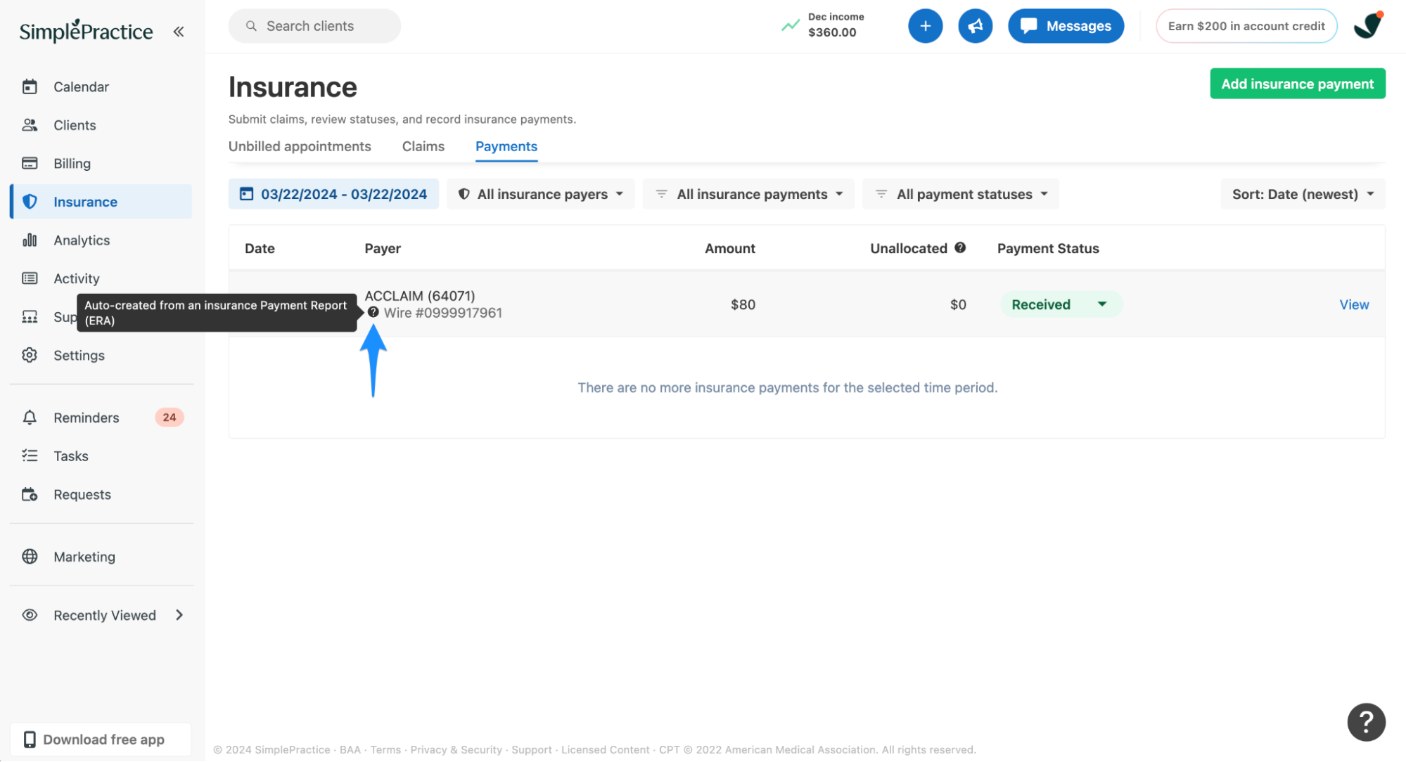Collapse sidebar with double chevron icon
The image size is (1406, 762).
(x=179, y=32)
